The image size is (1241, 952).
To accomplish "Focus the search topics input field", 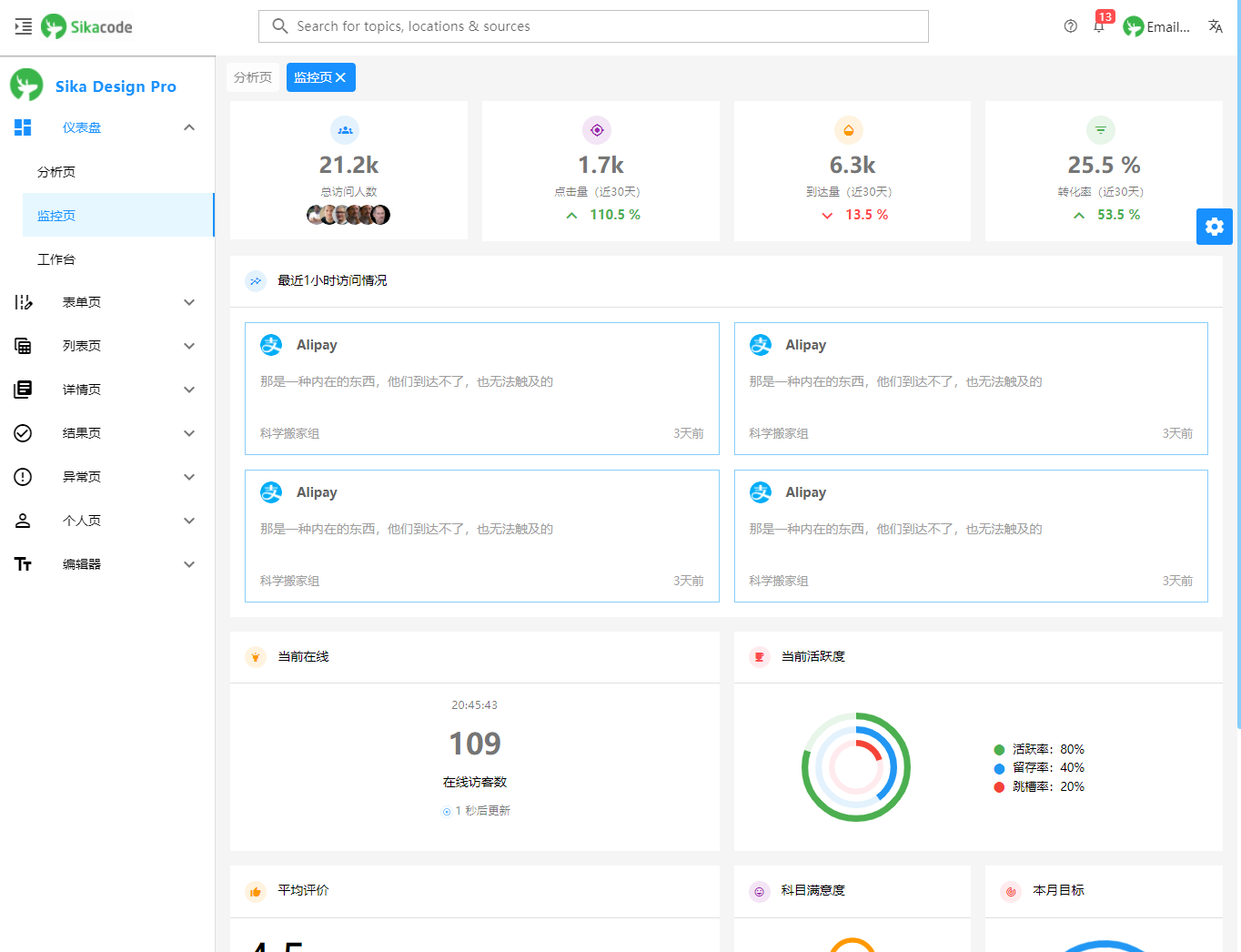I will click(x=593, y=26).
